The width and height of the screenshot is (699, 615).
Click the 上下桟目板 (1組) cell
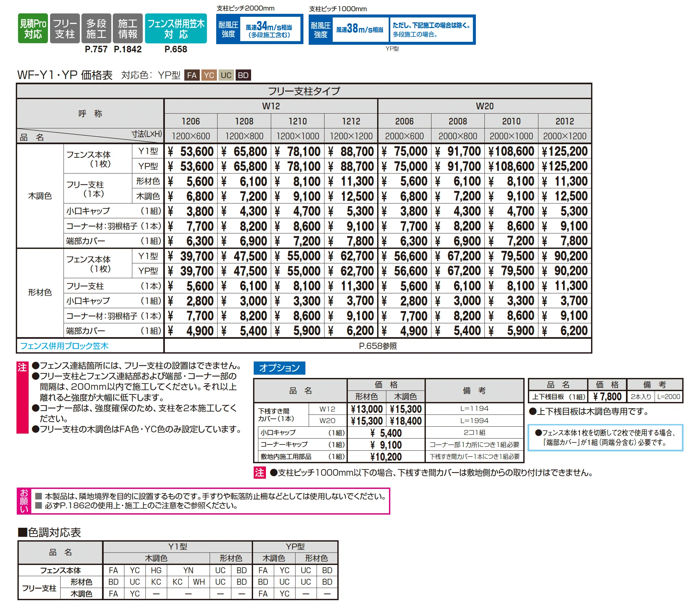558,397
